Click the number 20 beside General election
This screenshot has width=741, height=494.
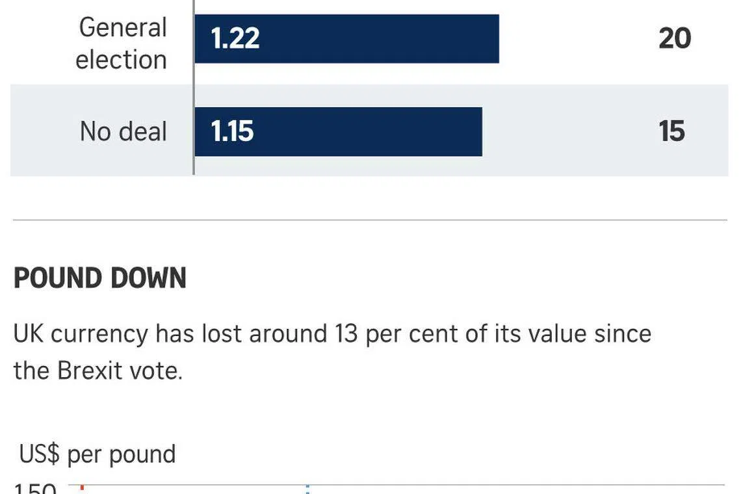pos(674,39)
